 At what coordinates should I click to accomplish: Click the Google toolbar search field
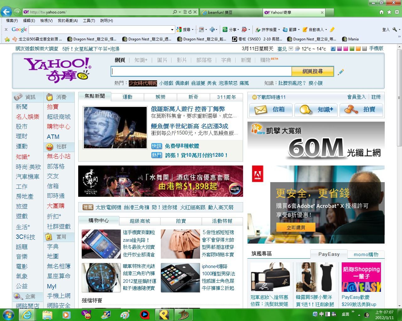pos(100,29)
